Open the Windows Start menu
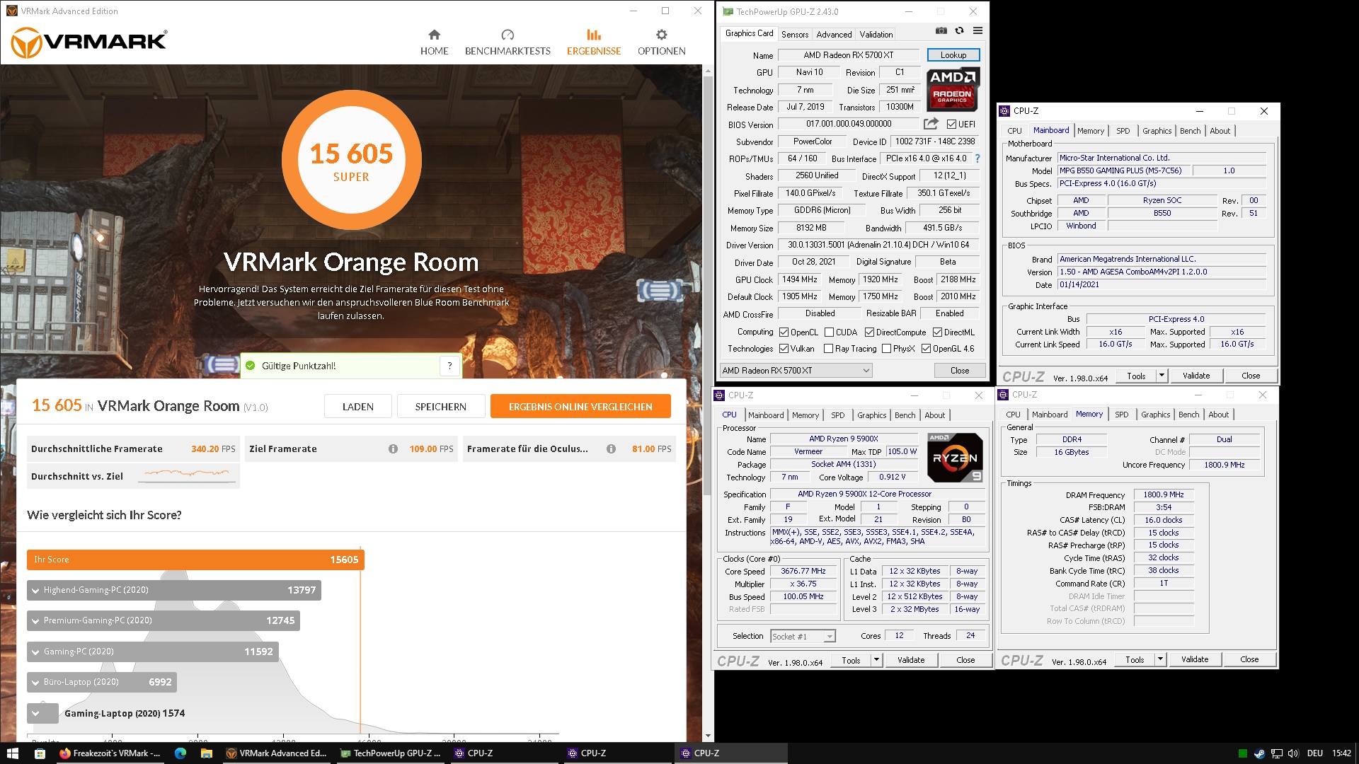This screenshot has width=1359, height=764. (x=12, y=753)
